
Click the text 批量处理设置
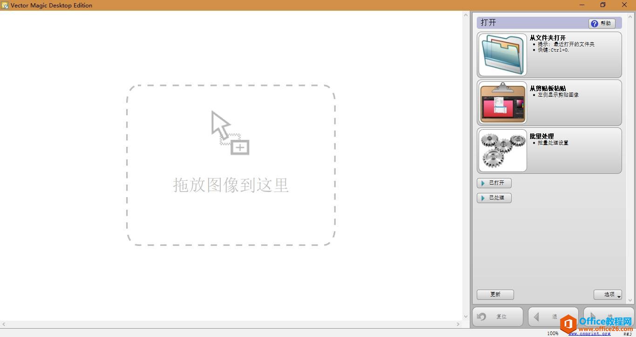[x=553, y=143]
